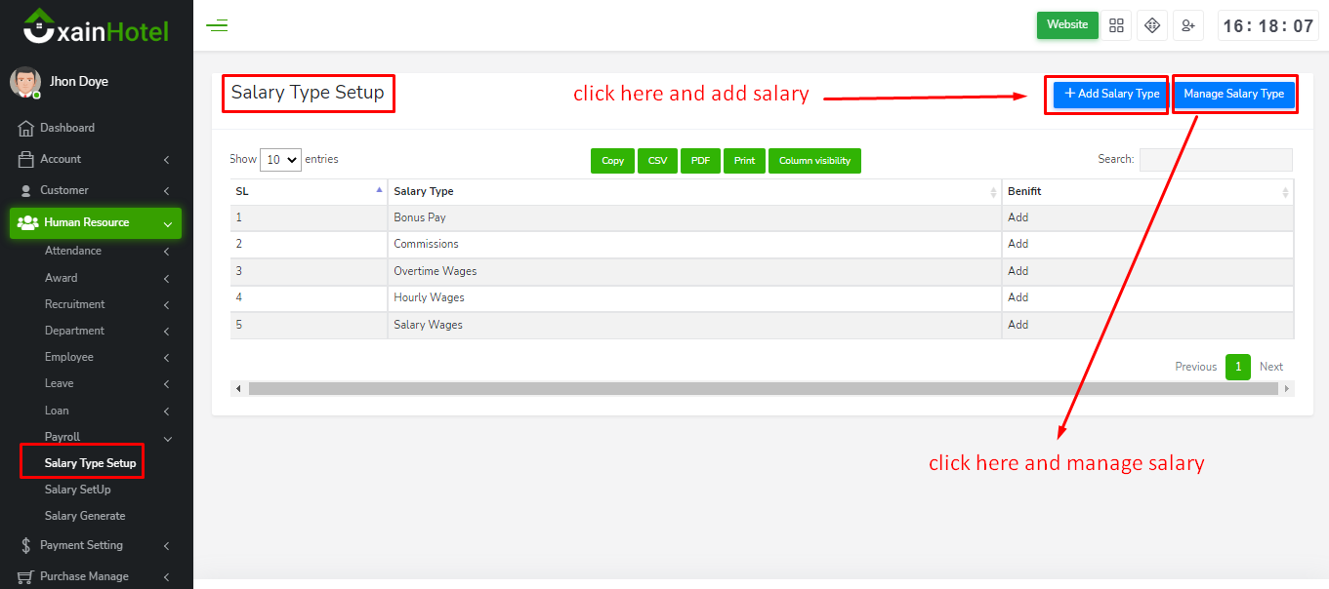The width and height of the screenshot is (1329, 589).
Task: Click the Payment Setting dollar icon
Action: [26, 546]
